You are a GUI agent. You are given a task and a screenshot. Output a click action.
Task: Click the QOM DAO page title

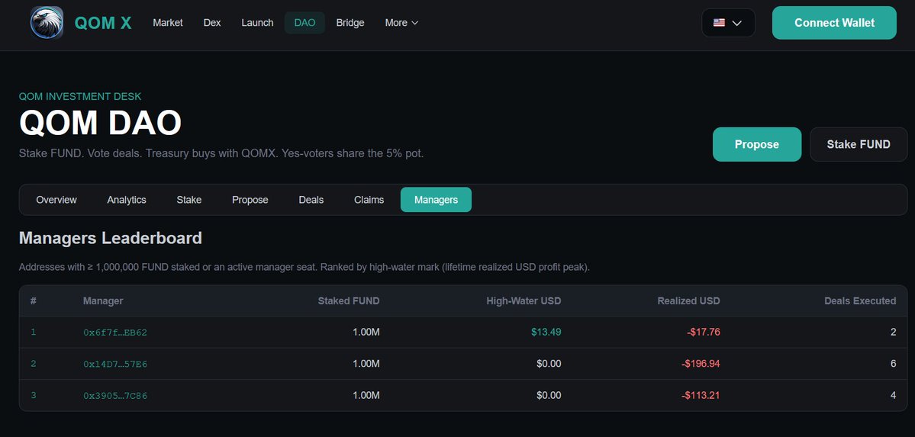101,124
